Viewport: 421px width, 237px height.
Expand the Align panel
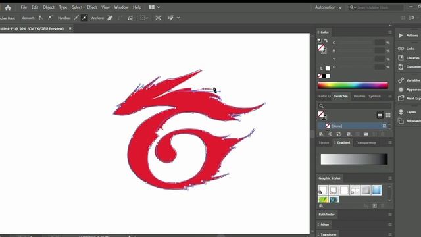[x=324, y=224]
